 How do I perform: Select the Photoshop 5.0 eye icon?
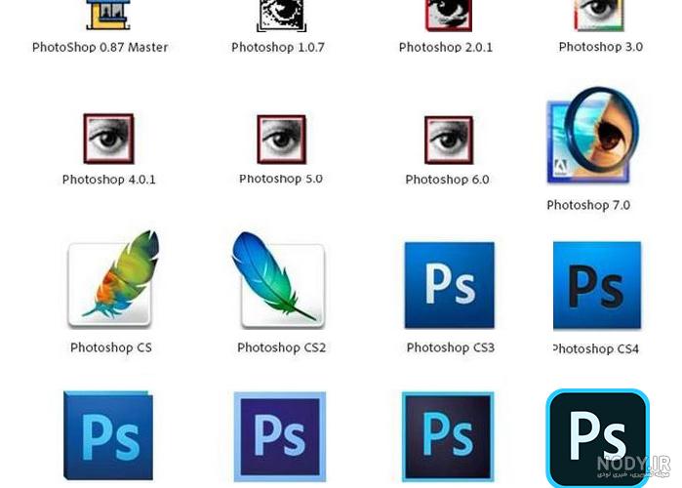[x=281, y=140]
